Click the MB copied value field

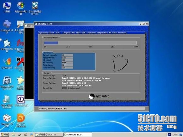(x=67, y=60)
